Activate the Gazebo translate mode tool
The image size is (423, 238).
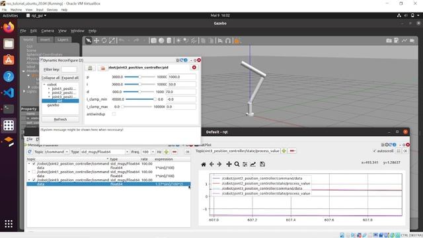pos(96,40)
